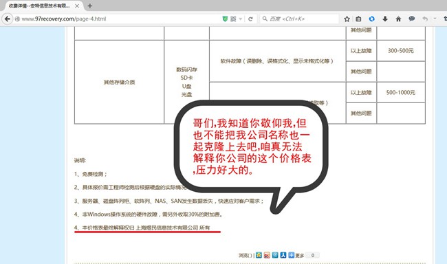
Task: Open the QR code icon in address bar
Action: click(233, 19)
